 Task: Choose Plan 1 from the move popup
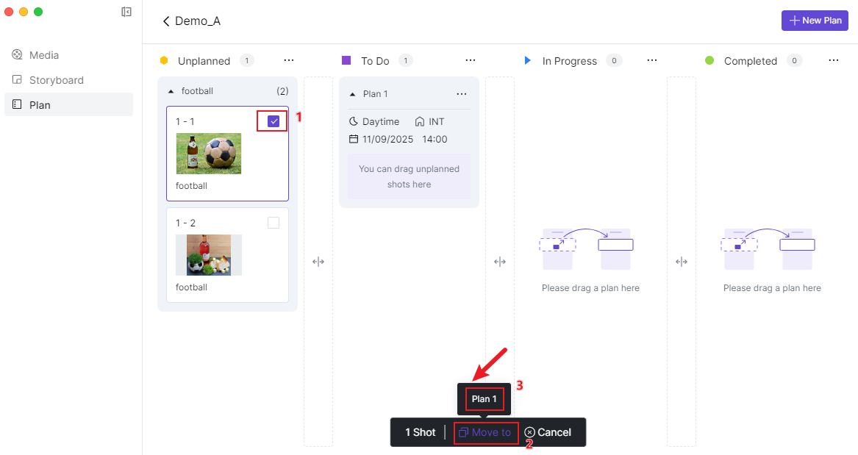point(485,399)
